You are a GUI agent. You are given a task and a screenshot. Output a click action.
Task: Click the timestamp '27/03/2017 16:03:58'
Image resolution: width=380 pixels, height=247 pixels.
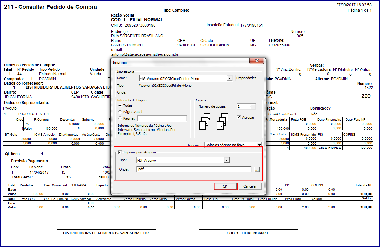coord(354,5)
